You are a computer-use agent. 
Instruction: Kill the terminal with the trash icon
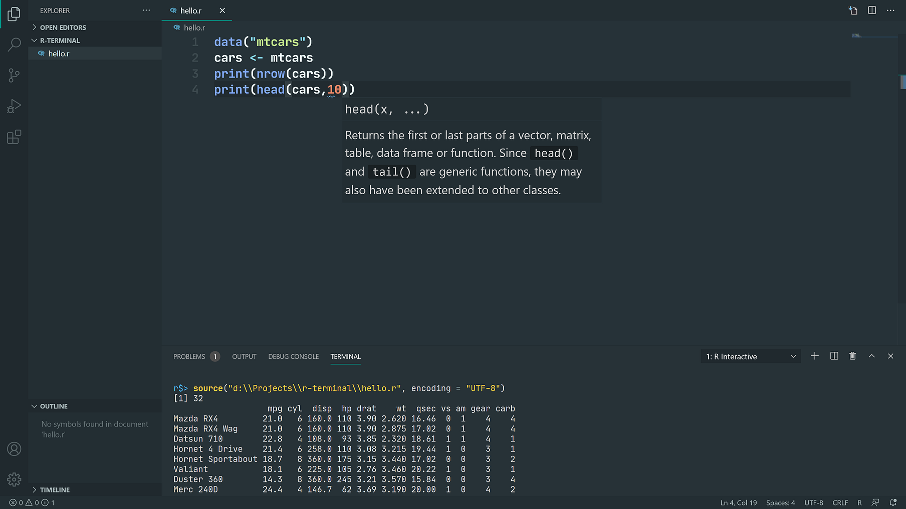coord(853,356)
